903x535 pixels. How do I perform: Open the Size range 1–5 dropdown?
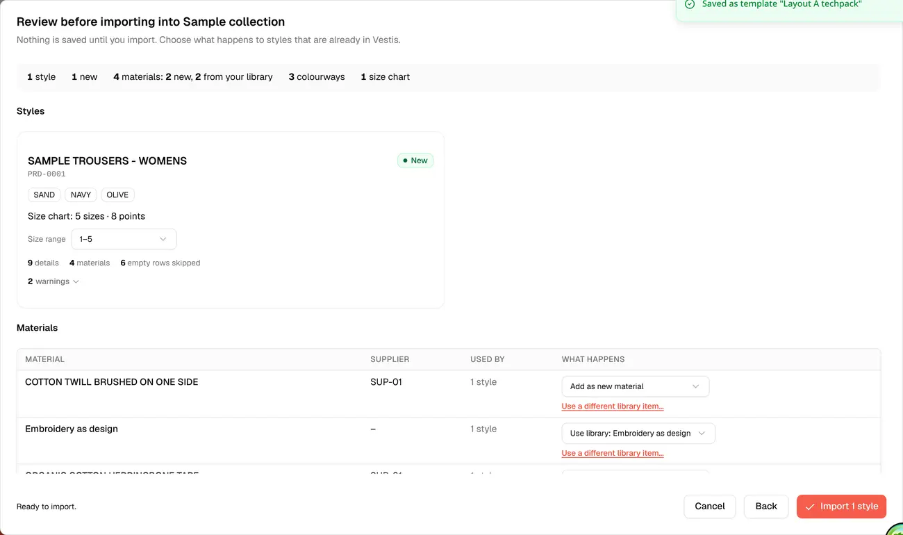[x=124, y=239]
